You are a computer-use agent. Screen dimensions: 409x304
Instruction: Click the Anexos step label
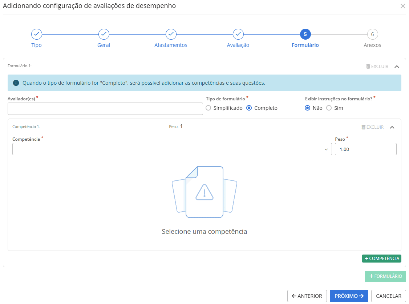point(372,45)
